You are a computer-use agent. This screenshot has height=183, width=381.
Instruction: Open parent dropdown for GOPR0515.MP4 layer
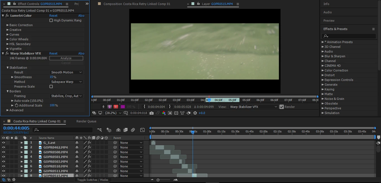[x=131, y=176]
